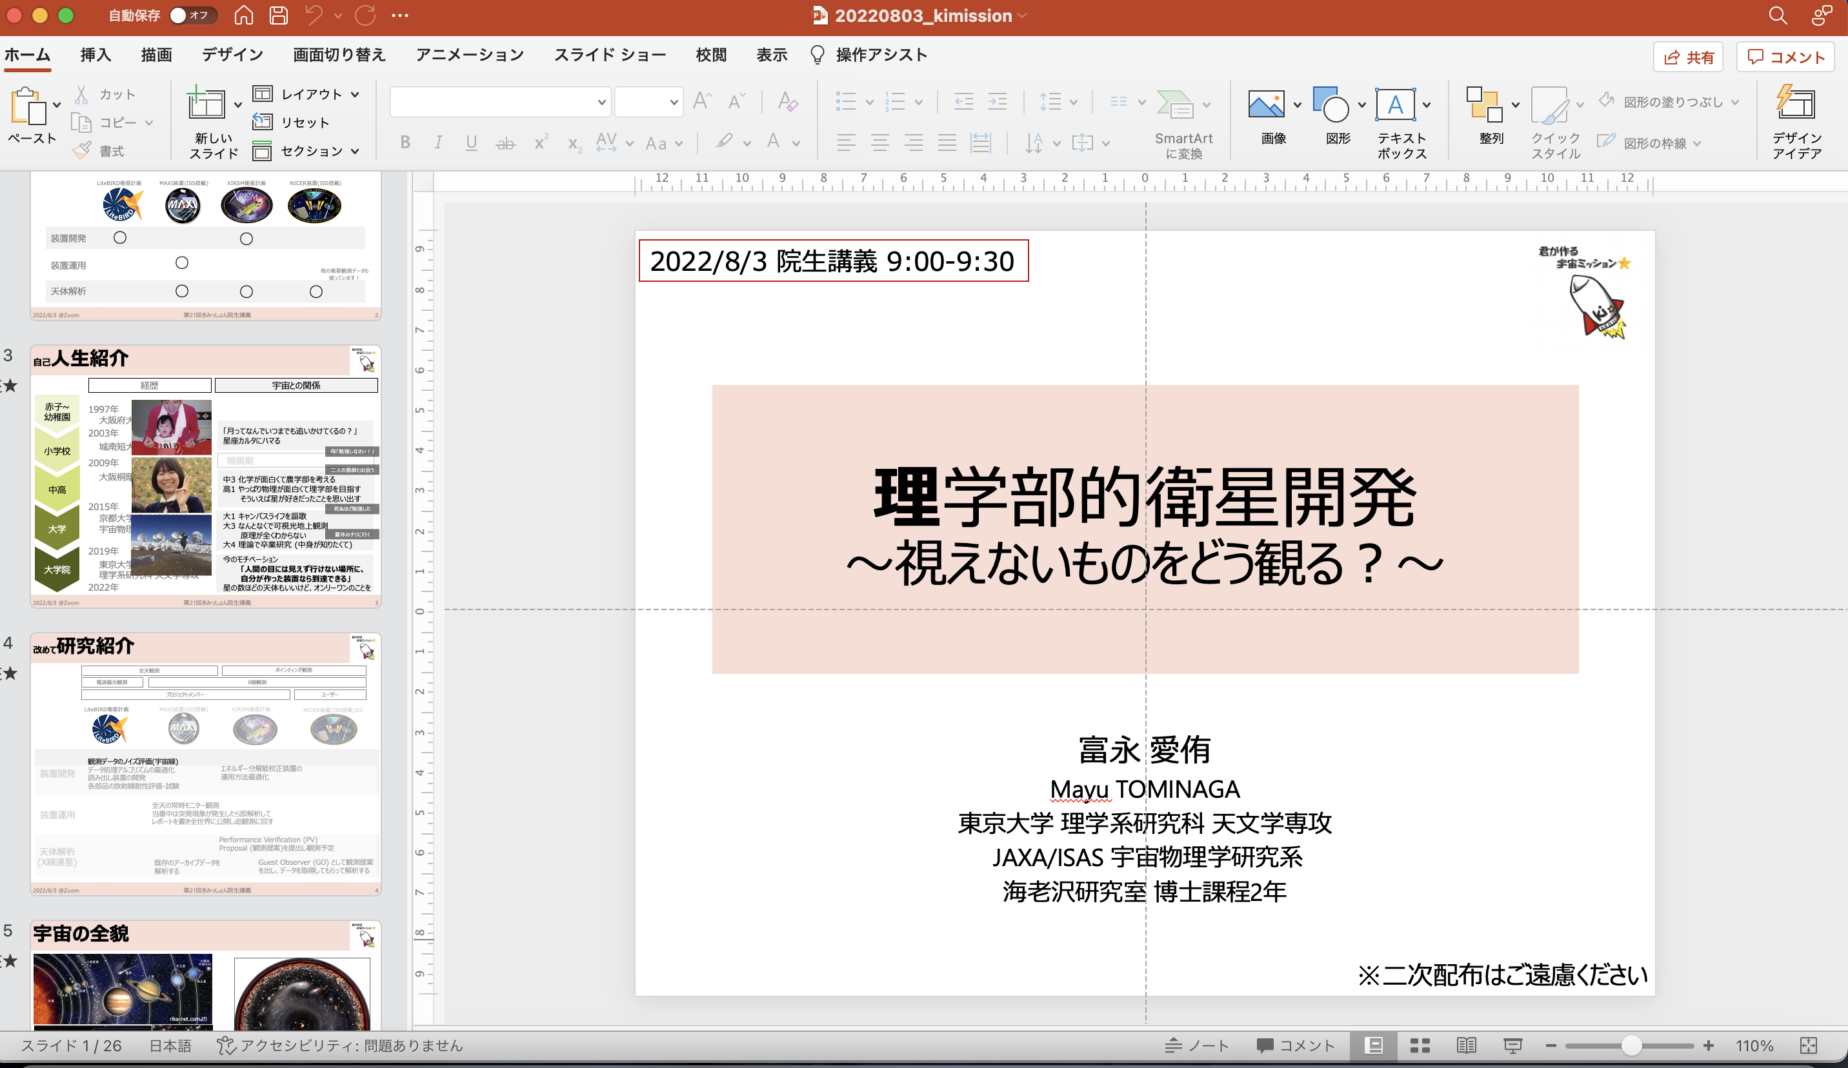Select slide 3 thumbnail (人生紹介)

[x=205, y=476]
